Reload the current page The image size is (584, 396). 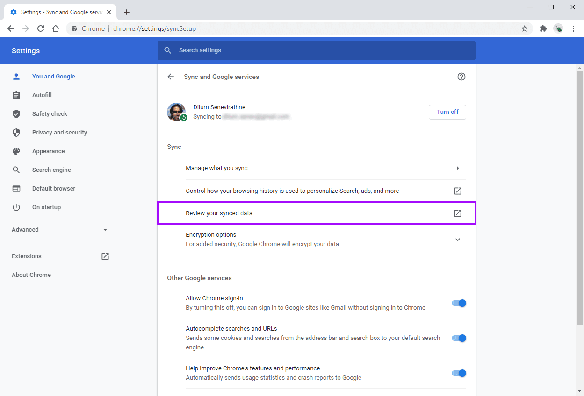tap(41, 28)
